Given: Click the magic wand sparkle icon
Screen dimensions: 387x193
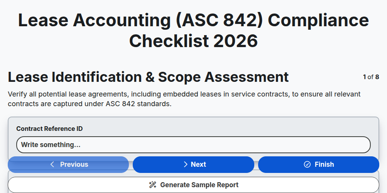Looking at the screenshot, I should [x=153, y=185].
